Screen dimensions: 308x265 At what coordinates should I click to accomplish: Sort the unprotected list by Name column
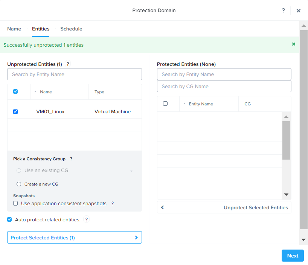[46, 92]
